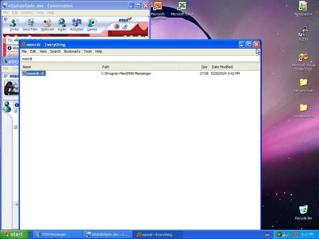Click the msnrdr.dll file icon
The height and width of the screenshot is (239, 319).
pyautogui.click(x=24, y=73)
